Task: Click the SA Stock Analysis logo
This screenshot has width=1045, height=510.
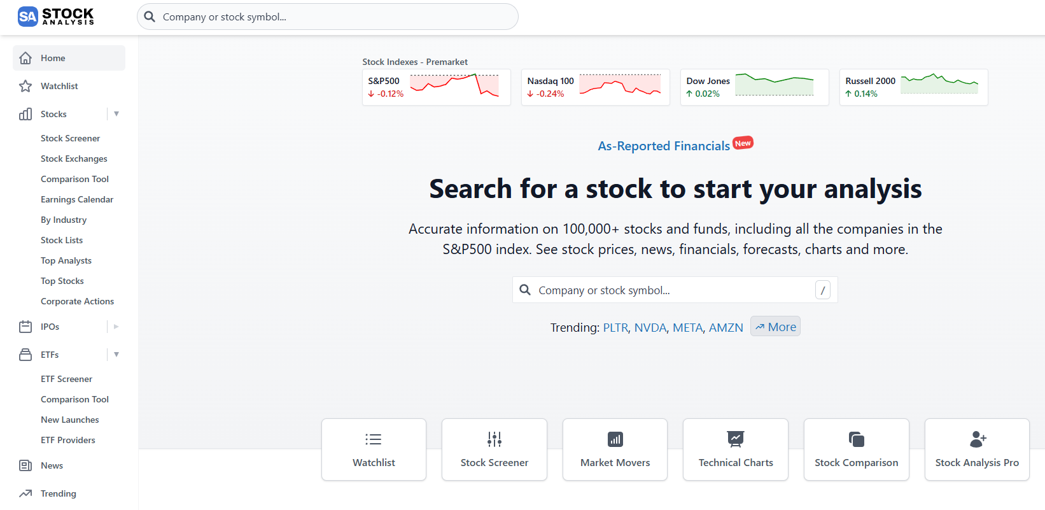Action: pos(55,17)
